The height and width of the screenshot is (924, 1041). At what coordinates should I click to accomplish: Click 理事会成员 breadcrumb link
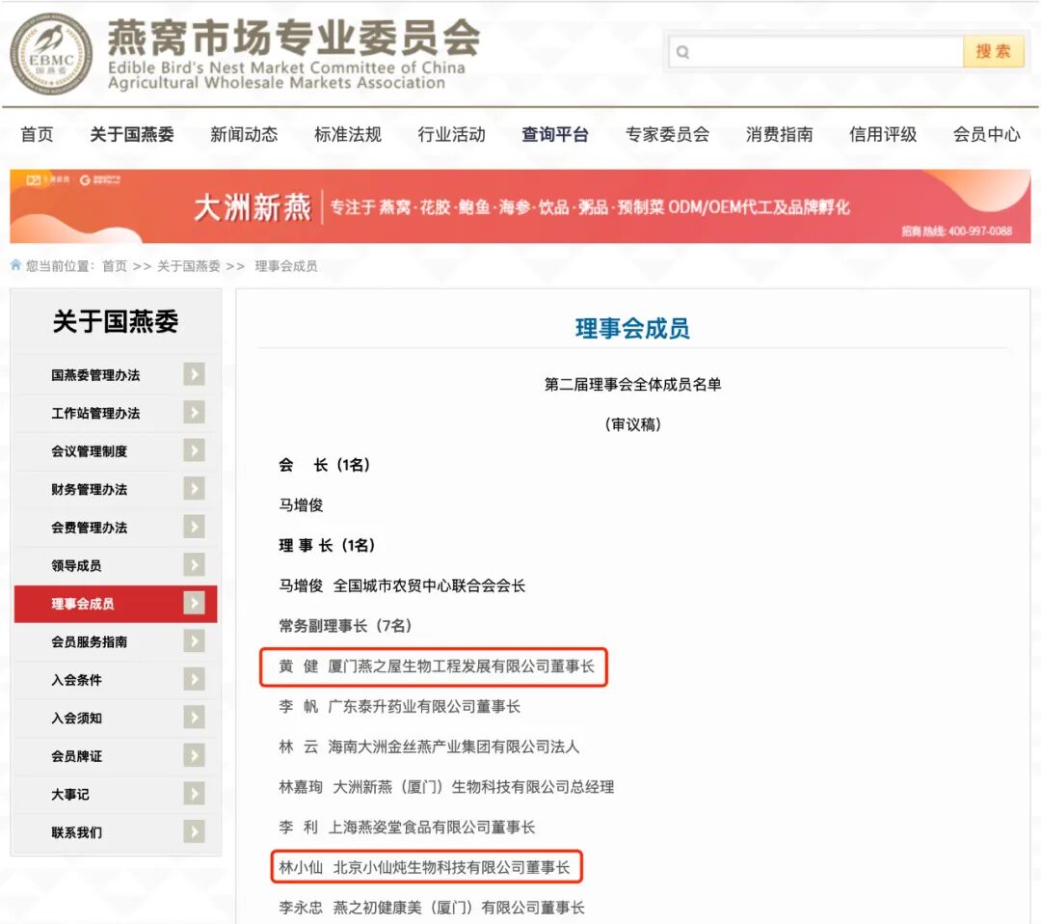tap(286, 265)
